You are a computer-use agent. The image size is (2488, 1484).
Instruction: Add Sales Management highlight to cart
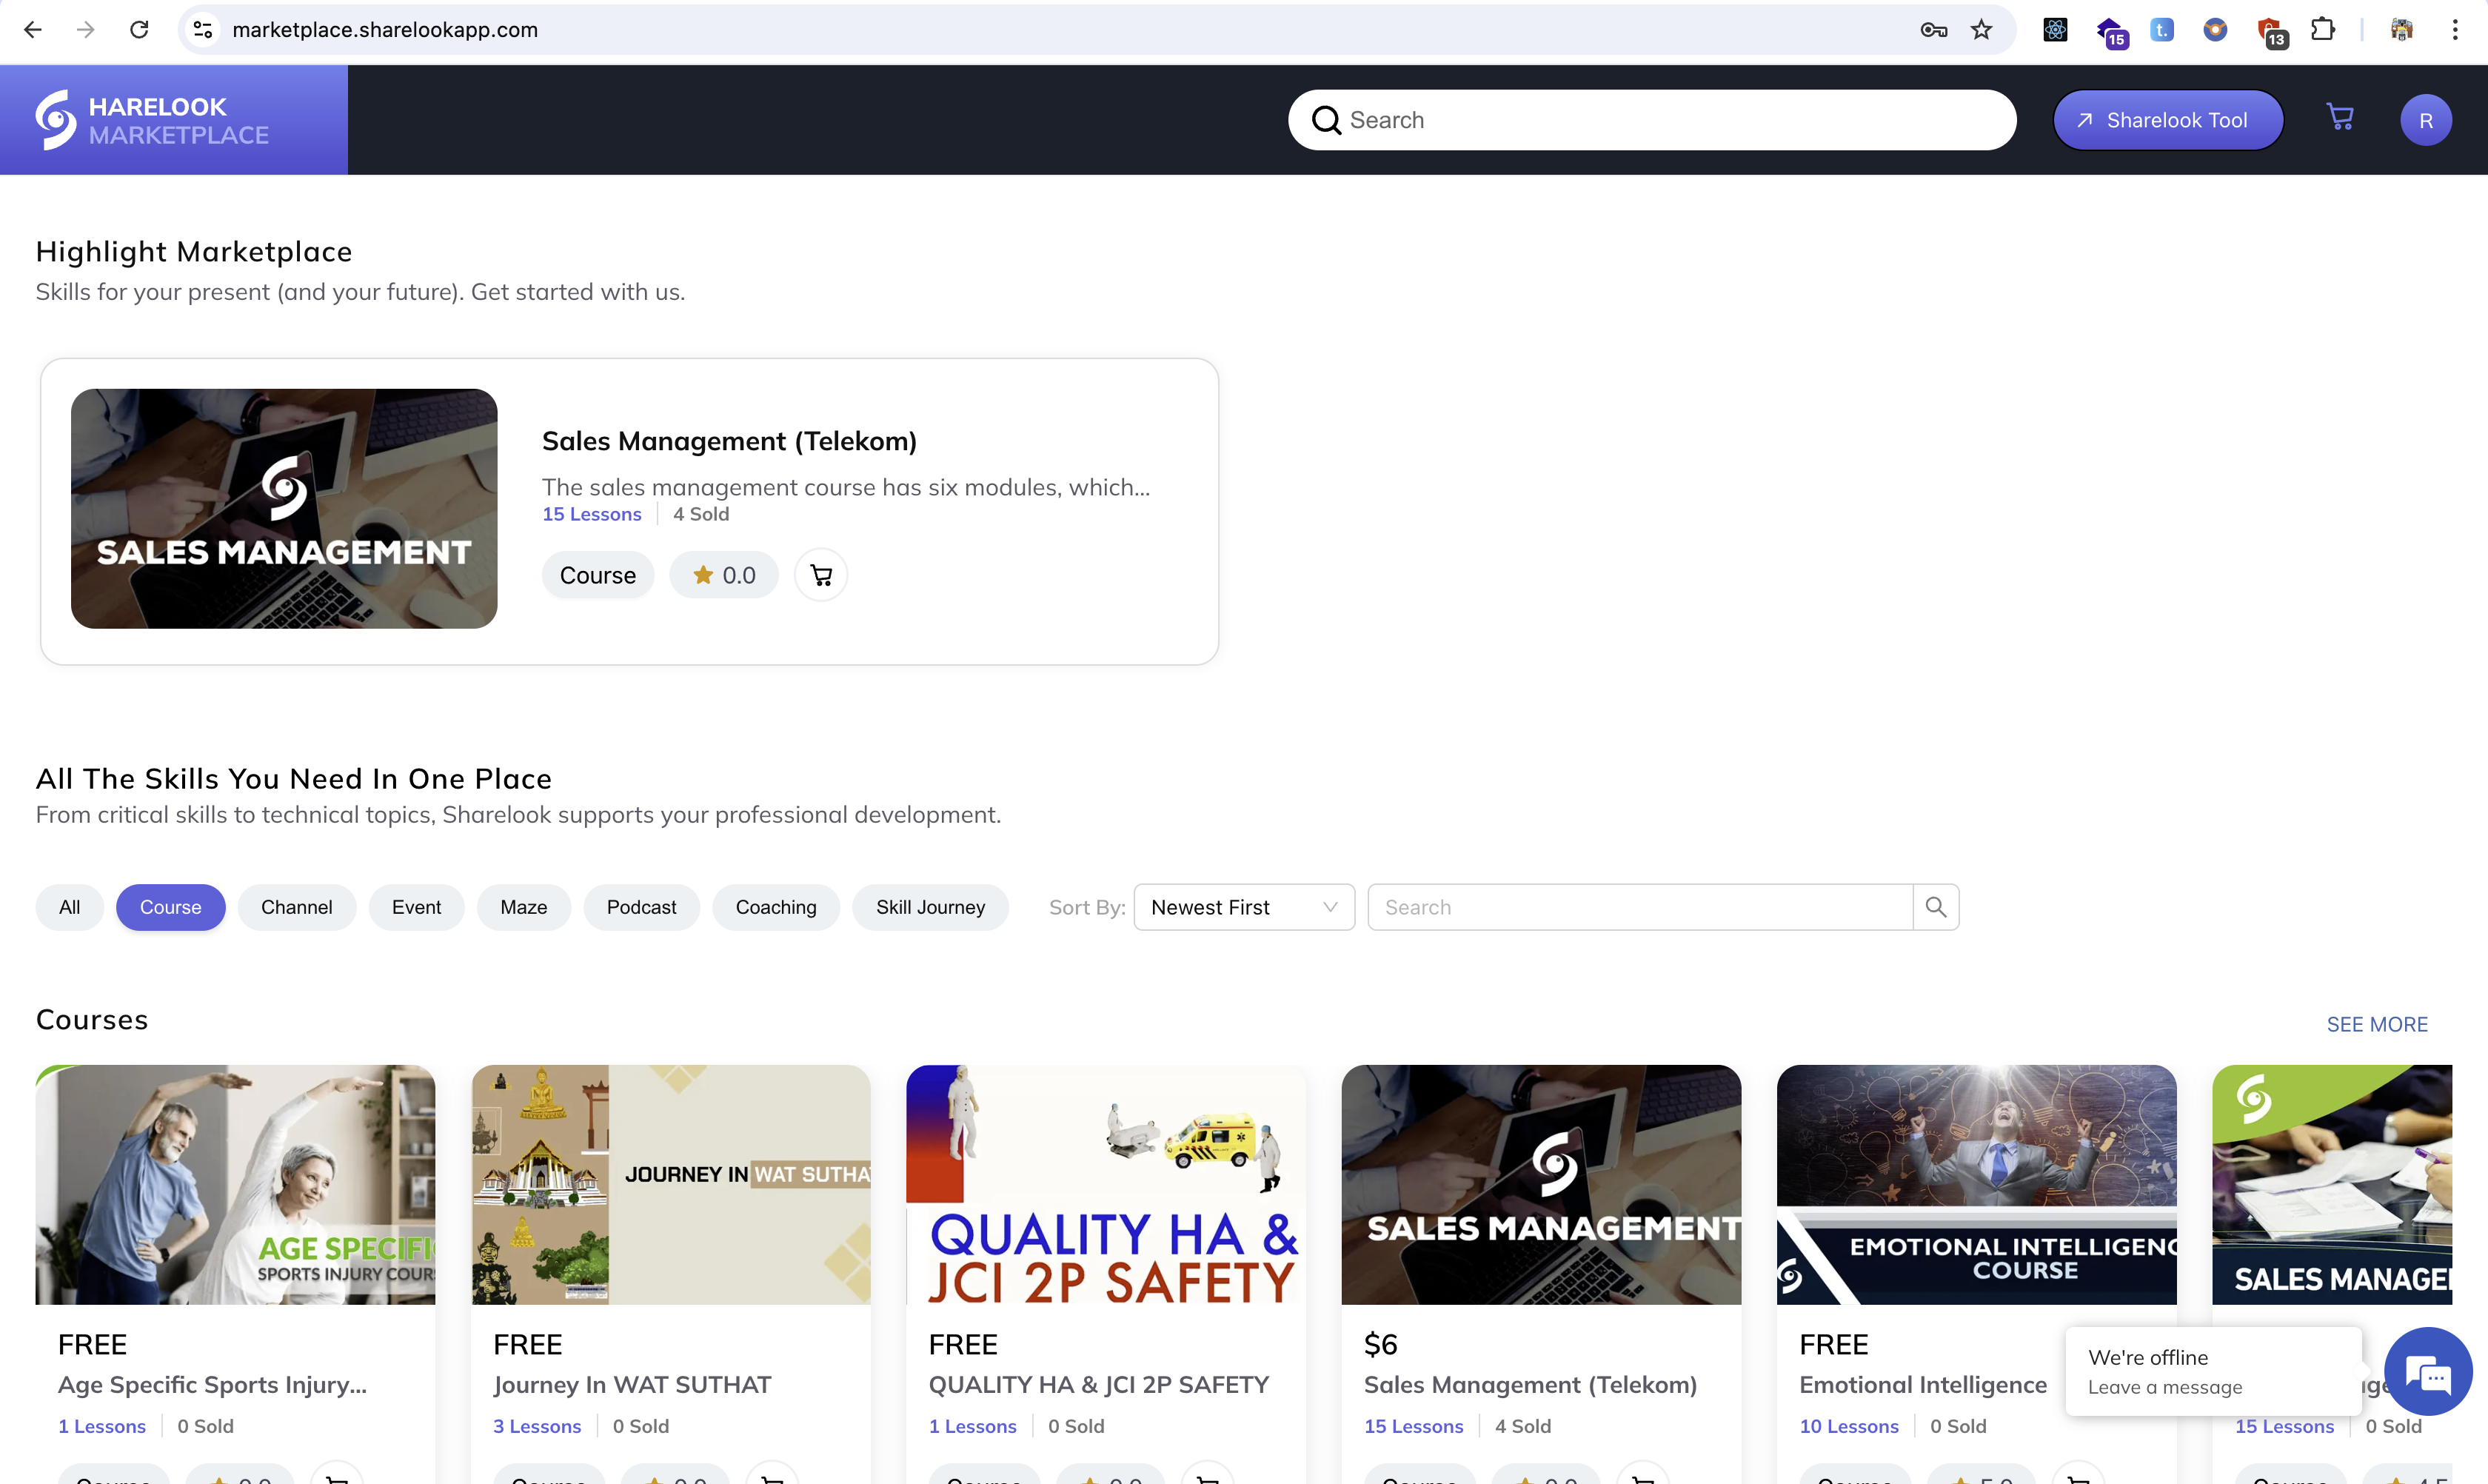click(821, 575)
